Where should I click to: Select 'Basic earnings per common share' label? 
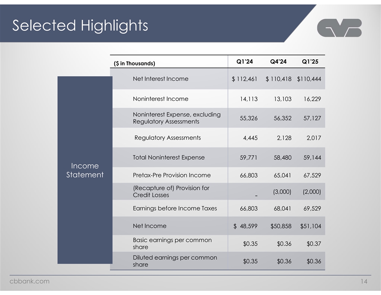tap(172, 243)
